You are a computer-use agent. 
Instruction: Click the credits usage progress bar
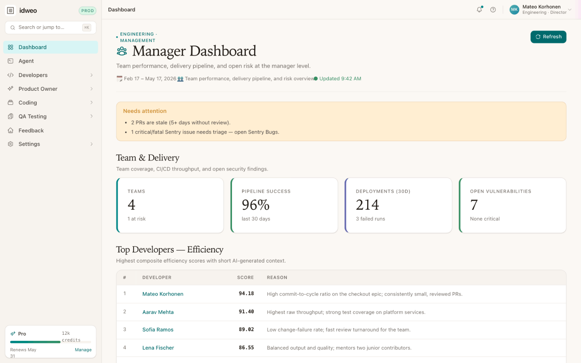[51, 342]
